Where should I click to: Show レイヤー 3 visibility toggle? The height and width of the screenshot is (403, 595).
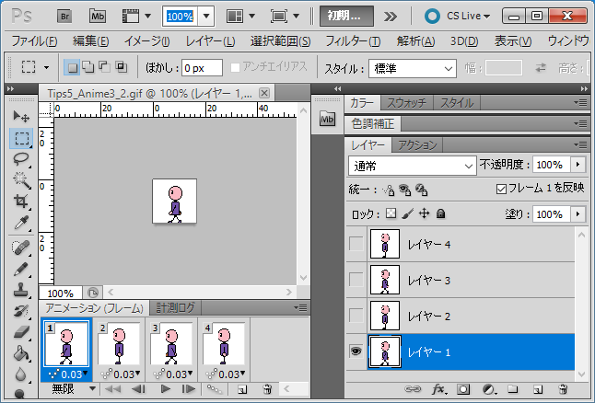(356, 280)
